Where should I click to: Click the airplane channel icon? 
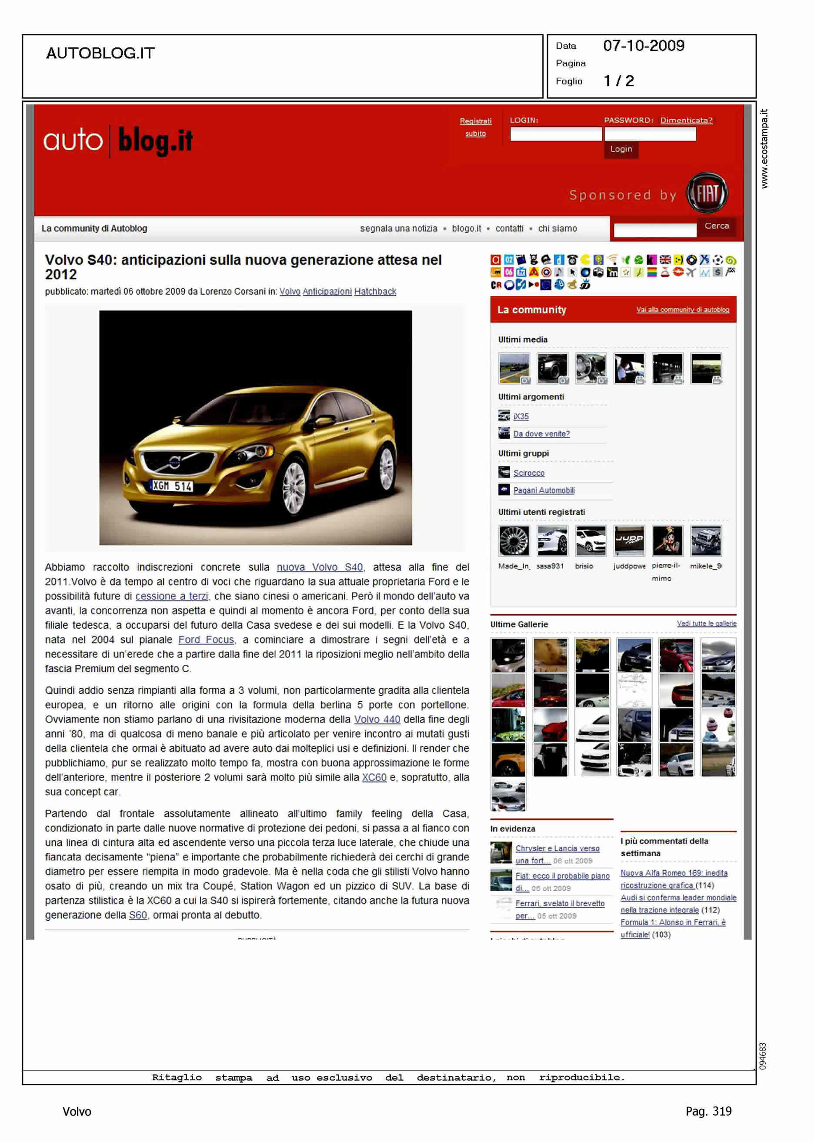click(x=691, y=272)
